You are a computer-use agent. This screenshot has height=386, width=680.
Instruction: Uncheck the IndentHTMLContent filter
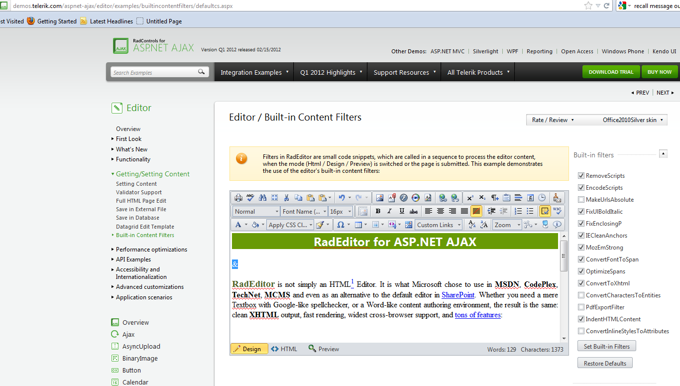point(581,319)
